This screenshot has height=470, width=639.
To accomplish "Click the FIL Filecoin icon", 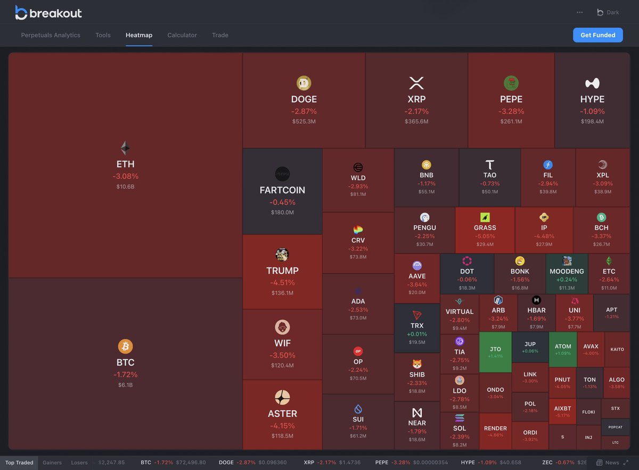I will 548,165.
